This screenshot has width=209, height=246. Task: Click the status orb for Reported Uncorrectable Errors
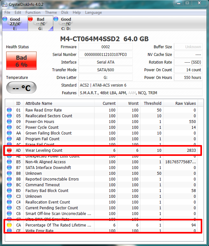(x=9, y=179)
